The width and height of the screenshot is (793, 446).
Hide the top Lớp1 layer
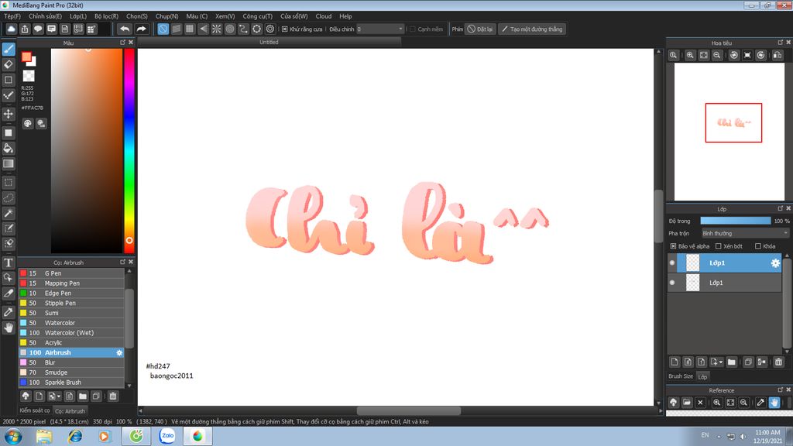672,263
